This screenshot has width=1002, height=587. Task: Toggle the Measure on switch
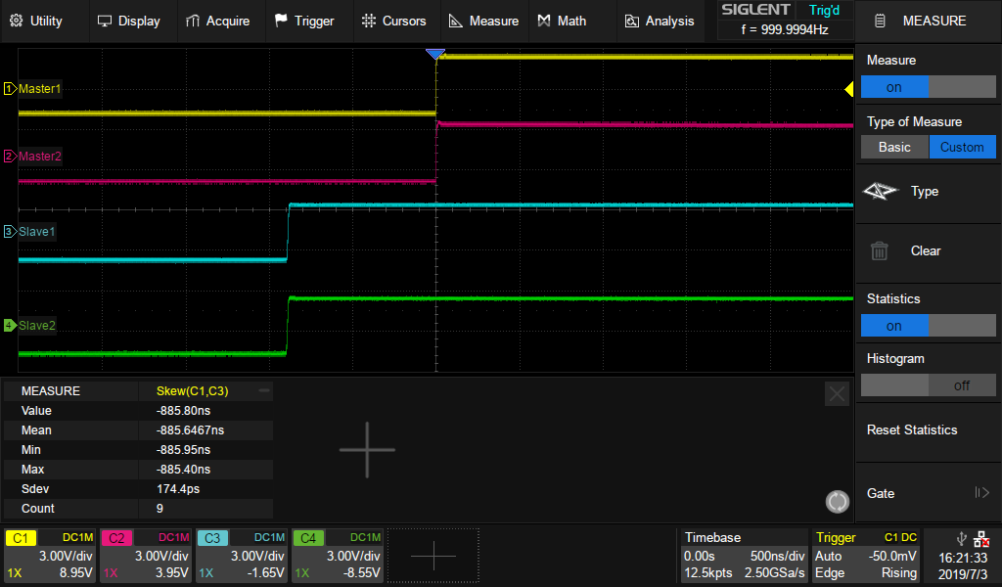(928, 87)
